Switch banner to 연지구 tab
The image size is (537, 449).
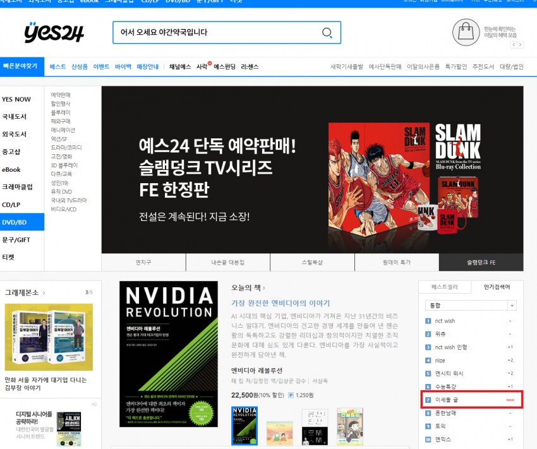click(x=143, y=263)
